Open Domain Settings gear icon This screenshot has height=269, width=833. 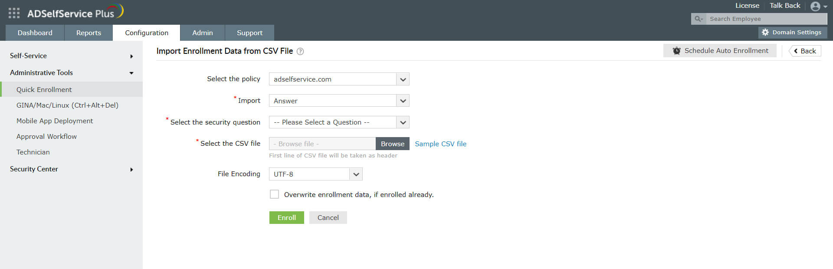click(765, 33)
